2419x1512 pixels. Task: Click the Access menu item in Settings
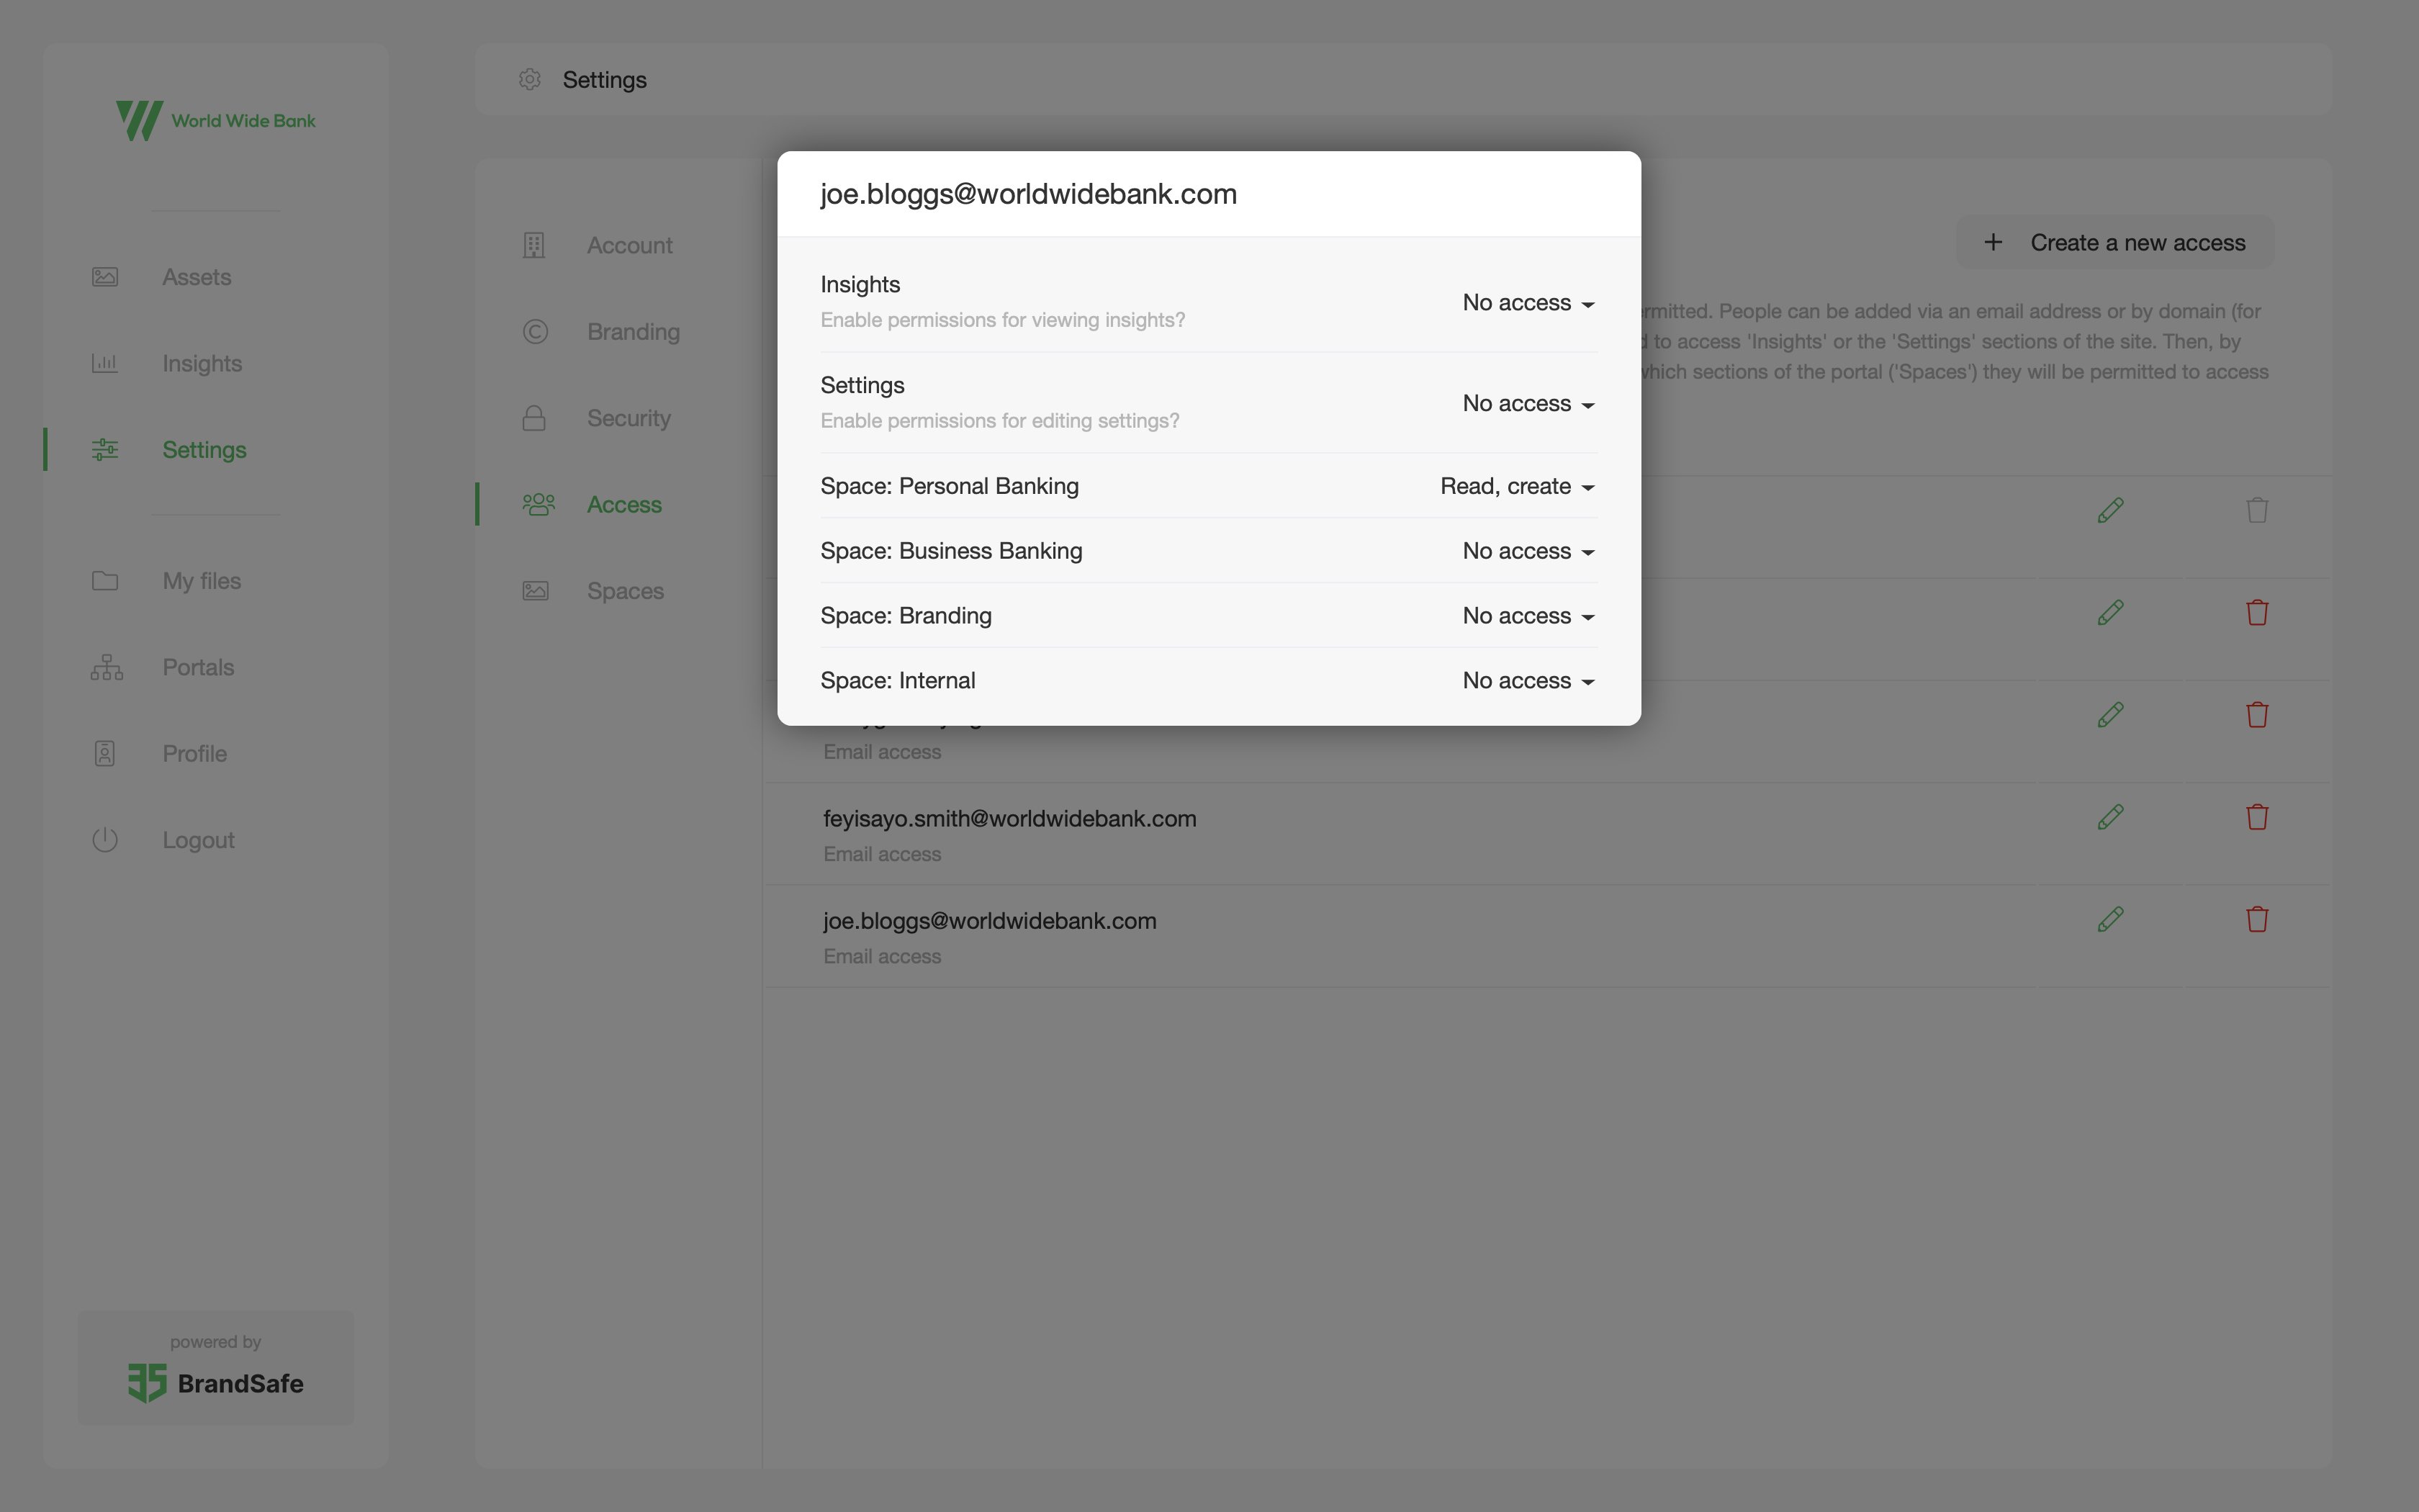coord(623,503)
